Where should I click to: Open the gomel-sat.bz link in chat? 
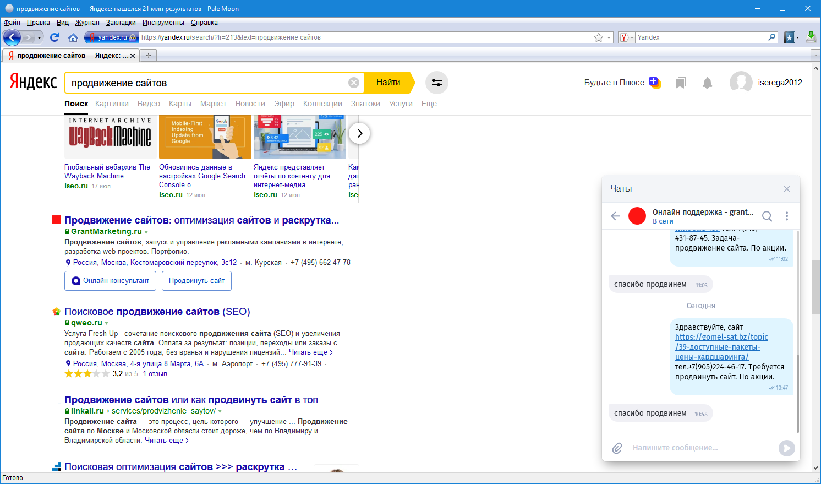721,347
